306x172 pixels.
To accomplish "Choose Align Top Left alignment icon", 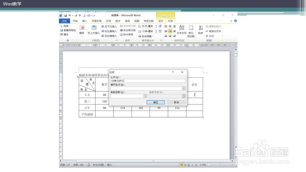I will [166, 26].
